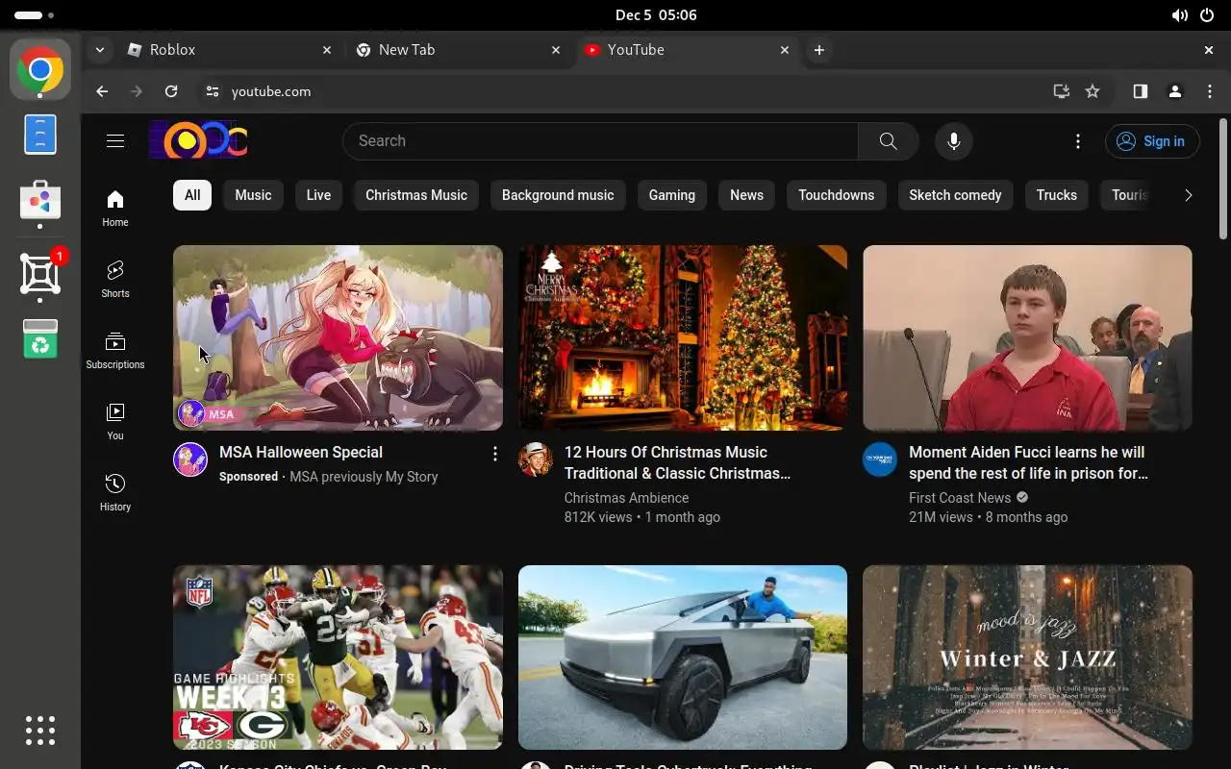Open the software store dock icon

(x=40, y=200)
